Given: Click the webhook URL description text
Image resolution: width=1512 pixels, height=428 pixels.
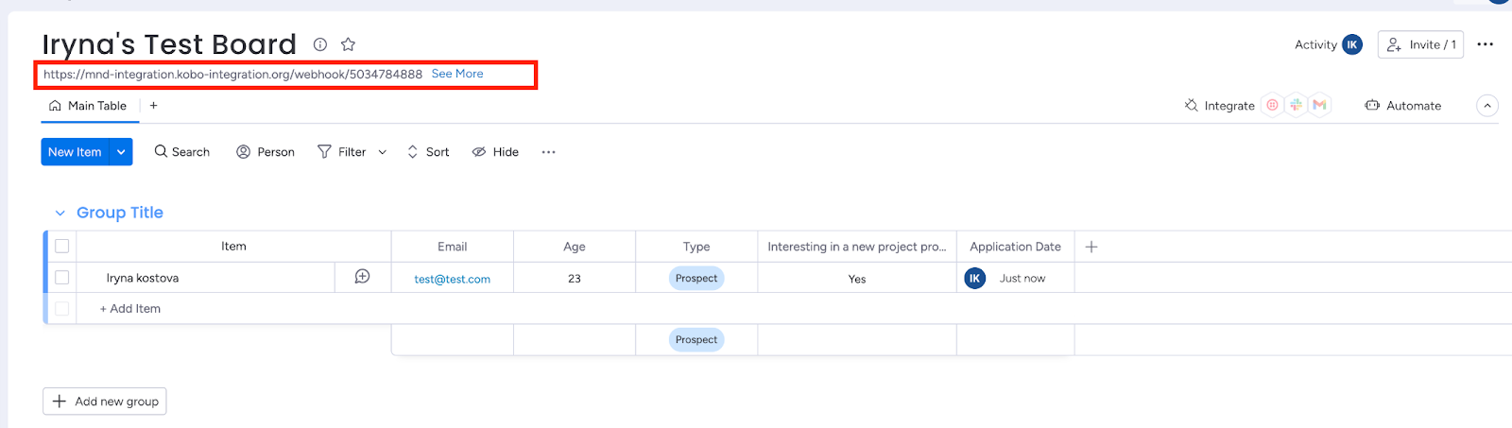Looking at the screenshot, I should 232,74.
